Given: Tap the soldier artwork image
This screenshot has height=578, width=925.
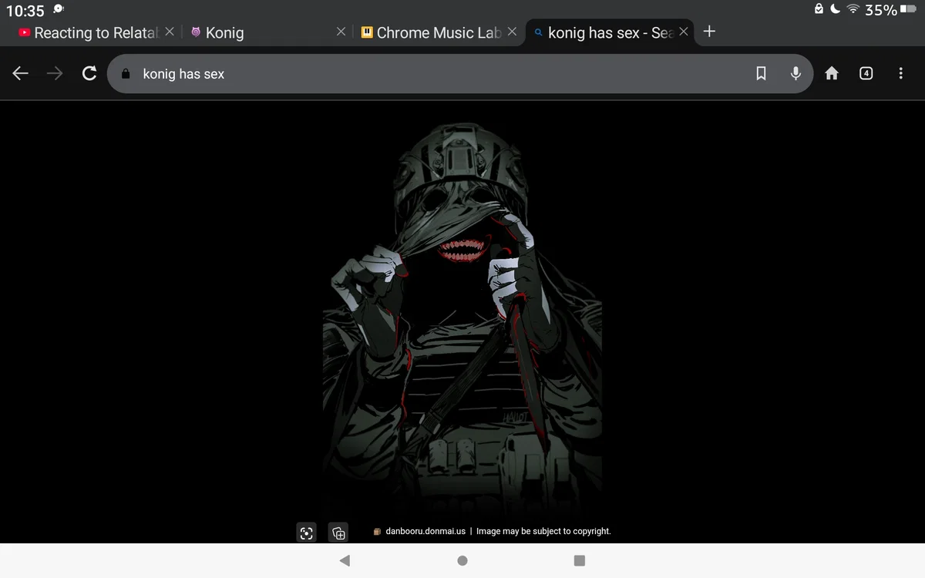Looking at the screenshot, I should coord(462,316).
